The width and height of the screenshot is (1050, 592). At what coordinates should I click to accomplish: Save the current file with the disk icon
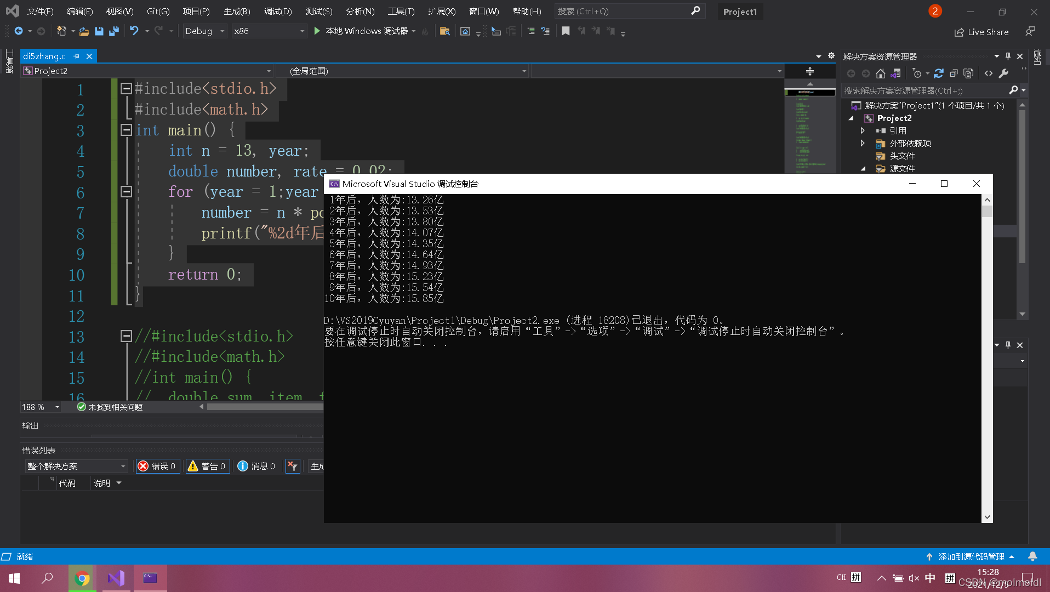pyautogui.click(x=99, y=31)
